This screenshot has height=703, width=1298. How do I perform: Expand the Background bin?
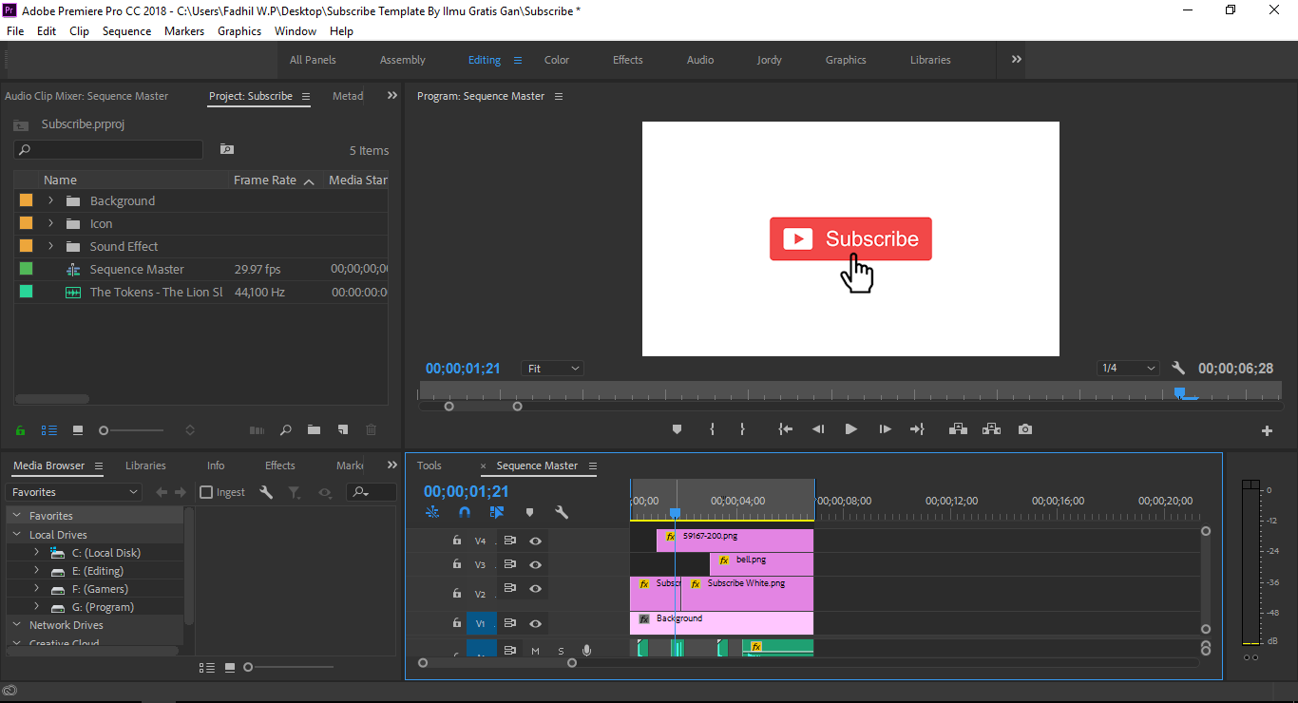tap(50, 200)
